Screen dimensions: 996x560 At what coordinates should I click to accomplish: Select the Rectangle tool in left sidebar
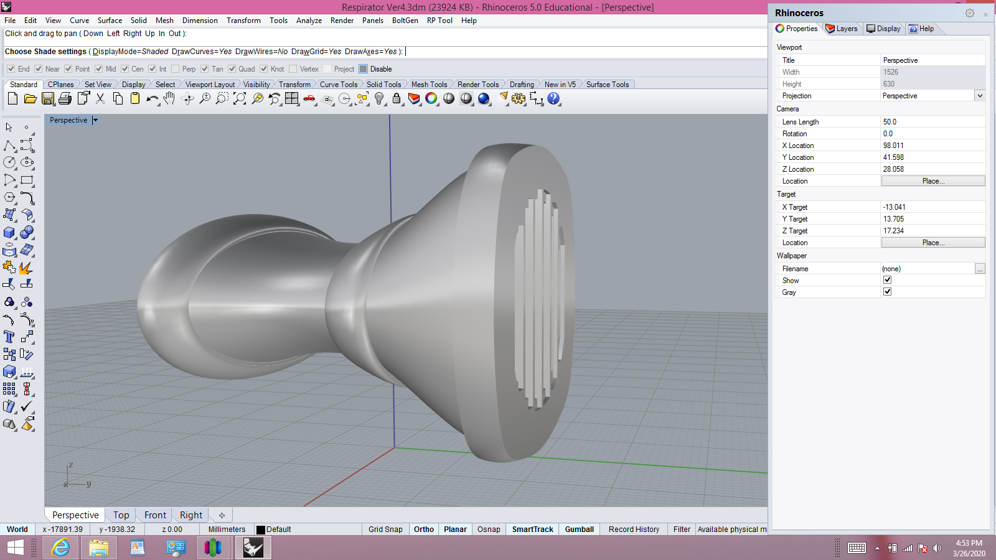(x=27, y=180)
